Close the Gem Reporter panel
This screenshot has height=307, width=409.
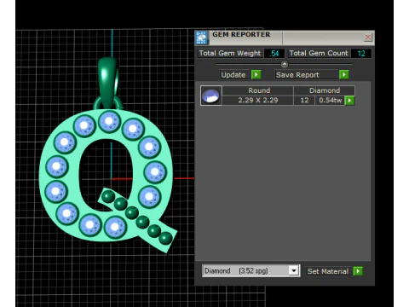coord(368,38)
